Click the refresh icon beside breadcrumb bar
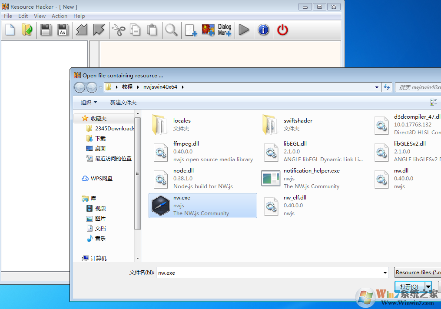This screenshot has width=441, height=309. [x=387, y=87]
